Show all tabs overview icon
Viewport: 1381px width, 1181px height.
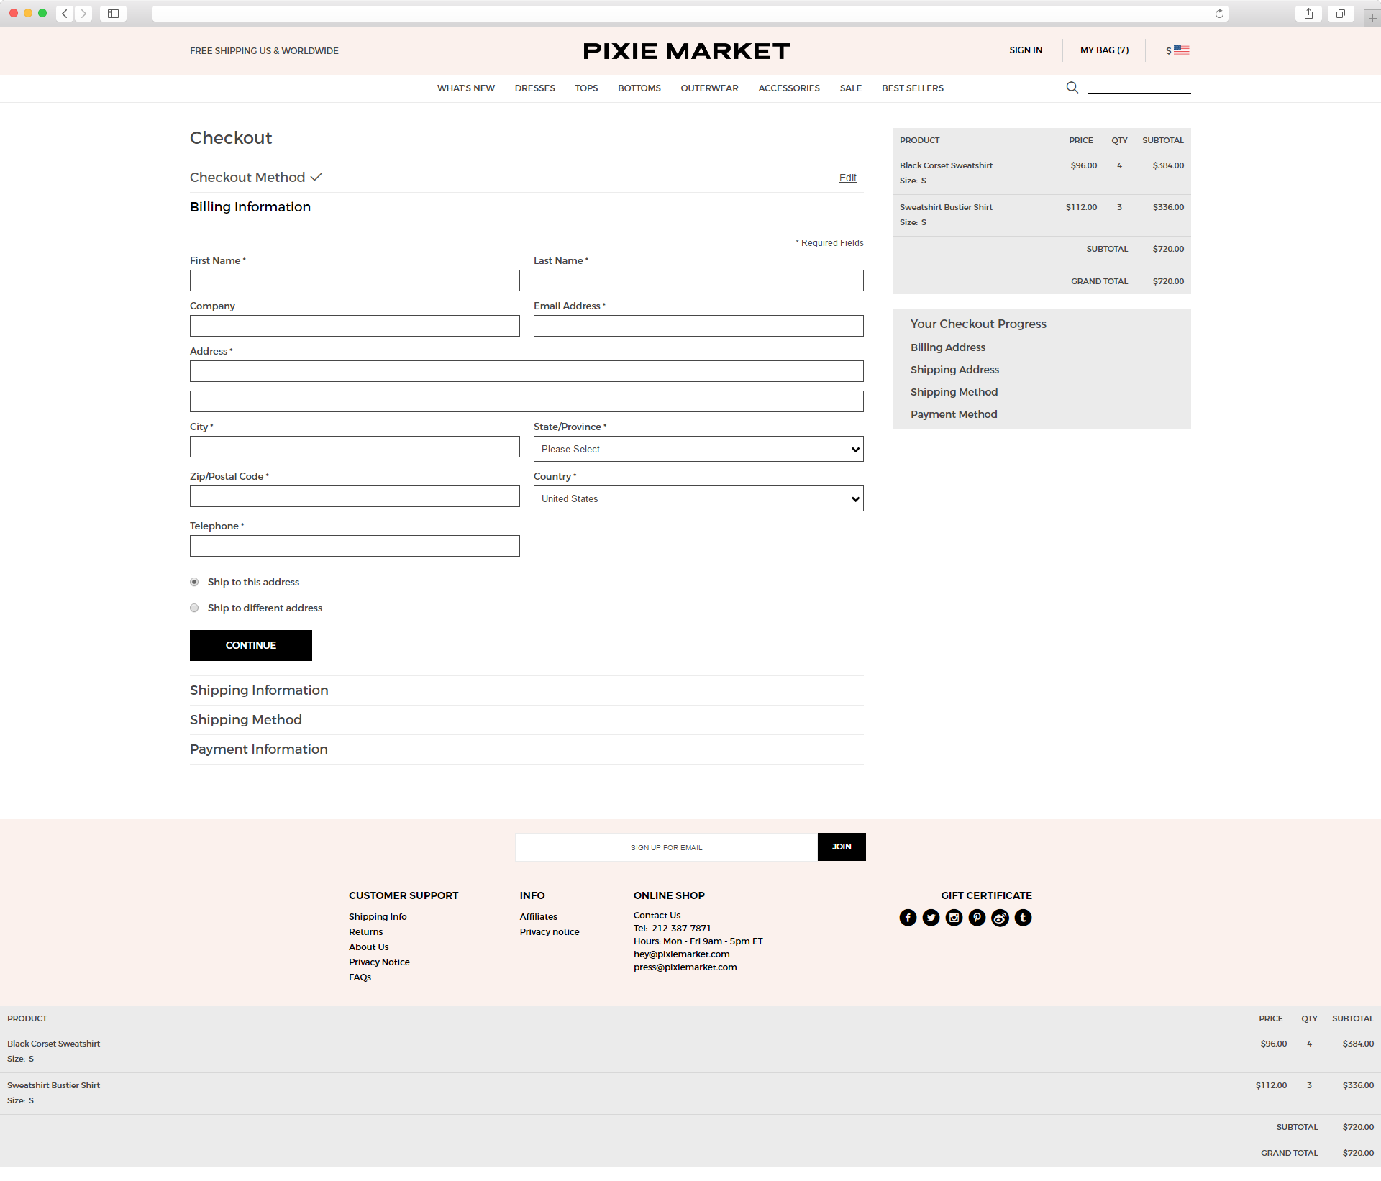(1341, 14)
